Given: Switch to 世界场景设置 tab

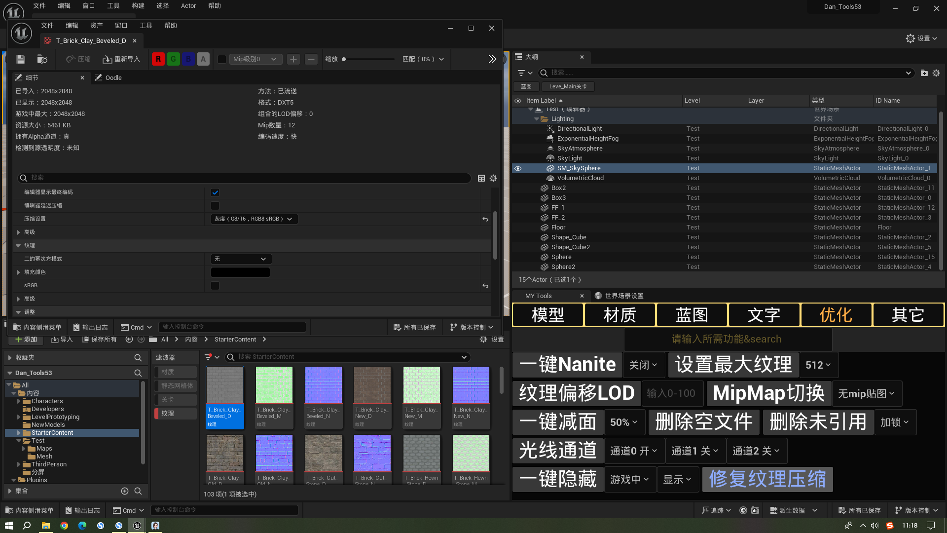Looking at the screenshot, I should click(x=619, y=296).
